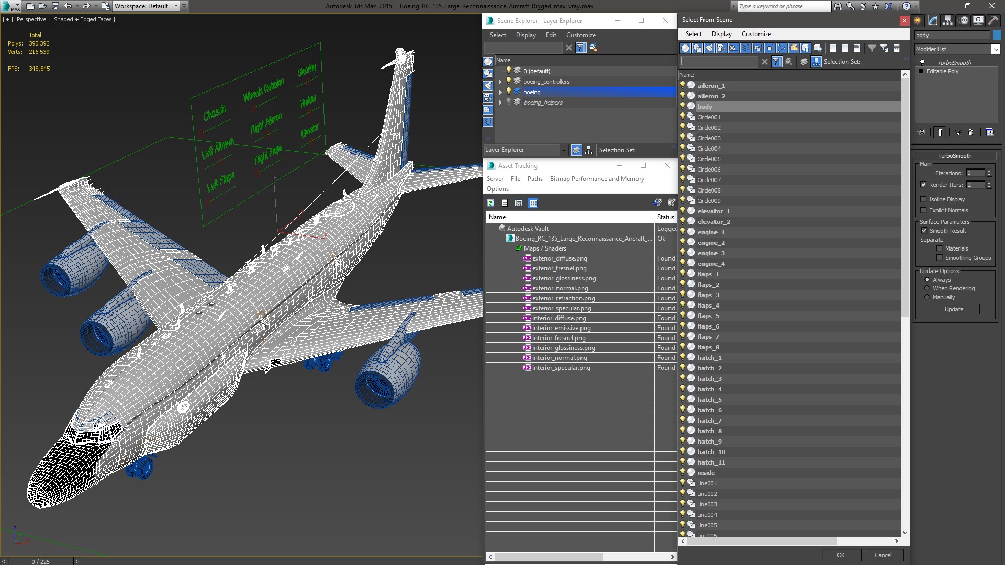Click the TurboSmooth Update button
1005x565 pixels.
954,309
